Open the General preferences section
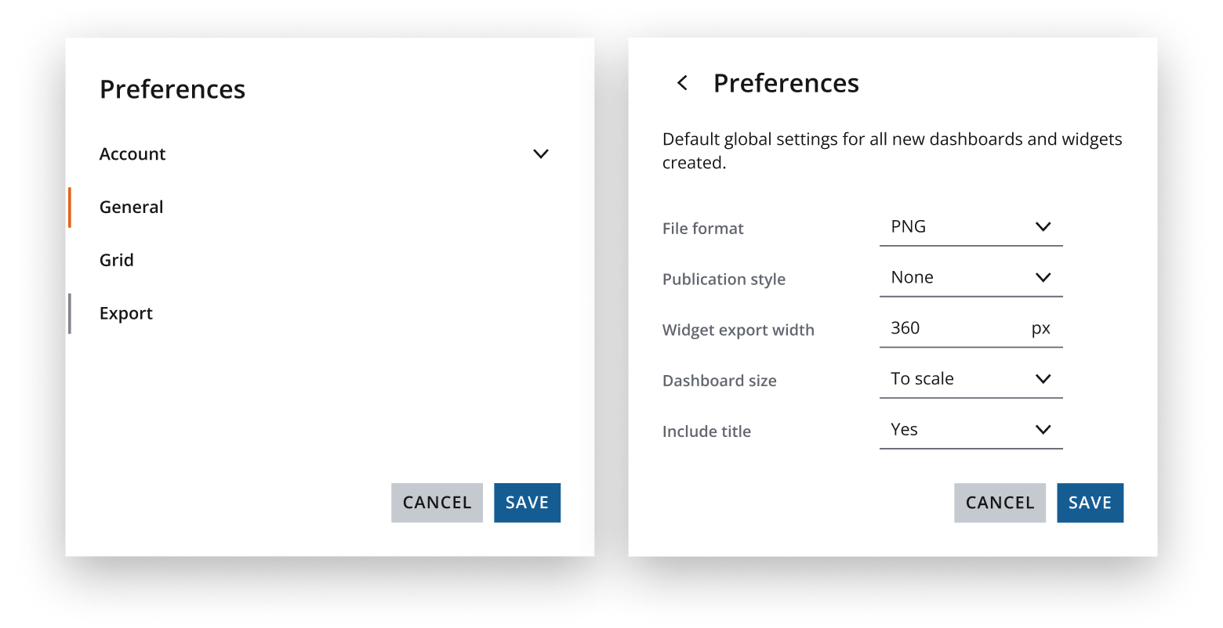The image size is (1223, 628). (132, 208)
